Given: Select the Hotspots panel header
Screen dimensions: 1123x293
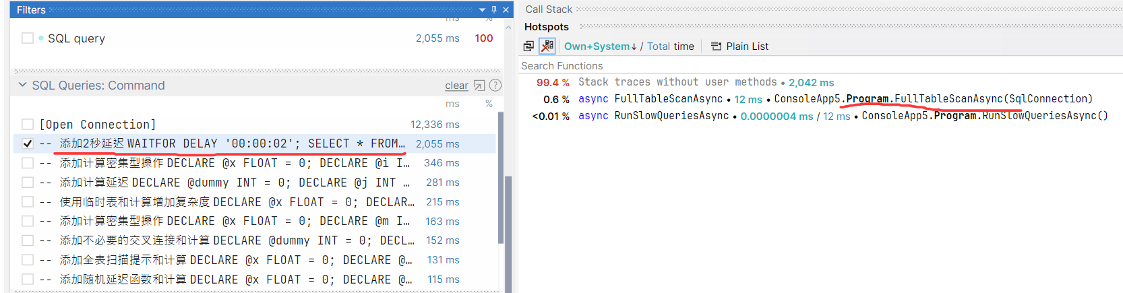Looking at the screenshot, I should coord(547,27).
